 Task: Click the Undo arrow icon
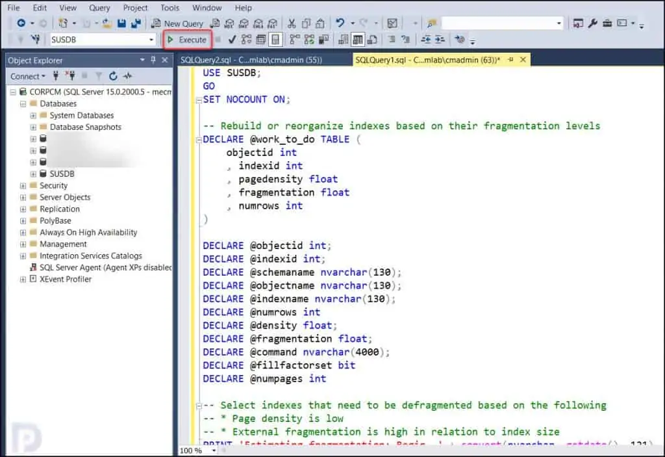340,23
